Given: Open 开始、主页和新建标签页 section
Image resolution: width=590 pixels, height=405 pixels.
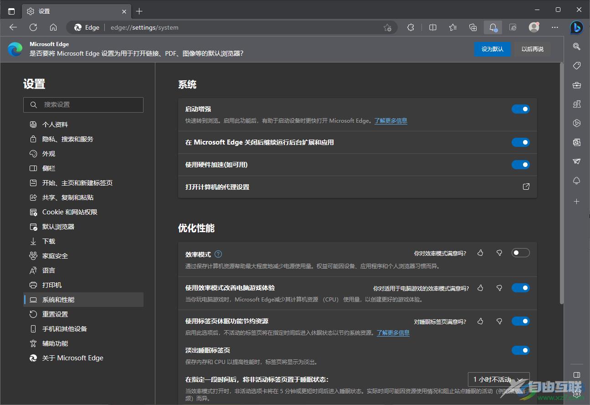Looking at the screenshot, I should pos(83,183).
